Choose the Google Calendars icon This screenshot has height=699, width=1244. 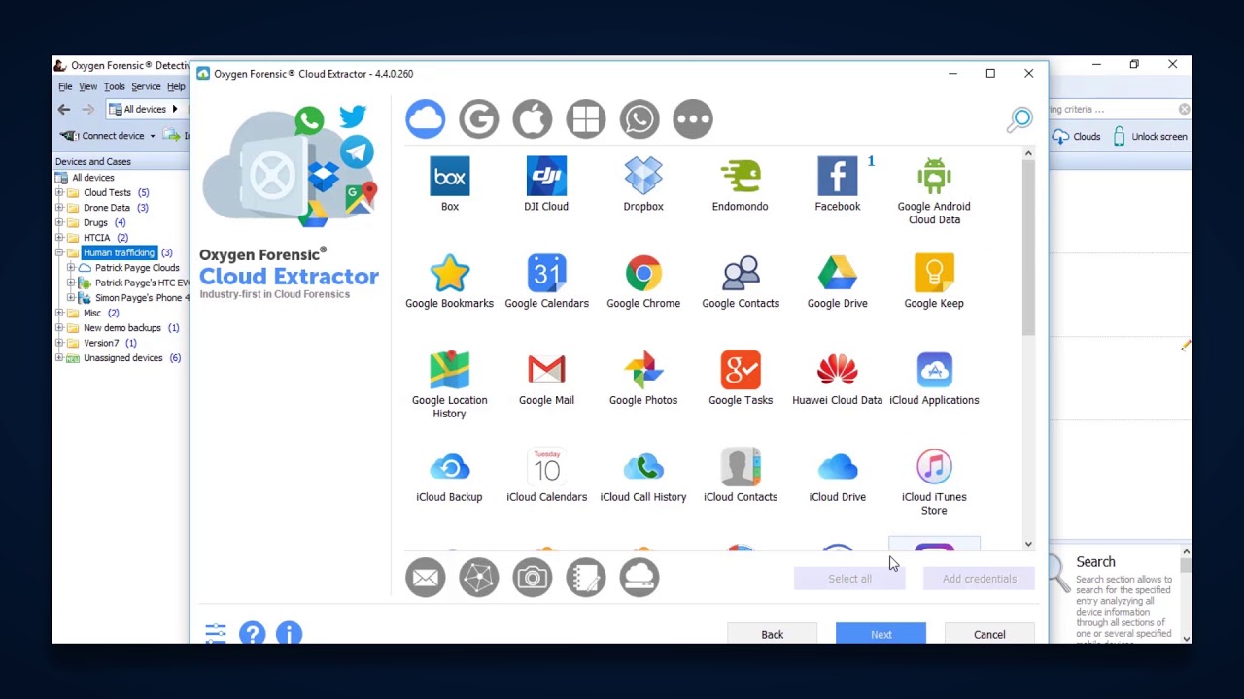click(x=546, y=274)
